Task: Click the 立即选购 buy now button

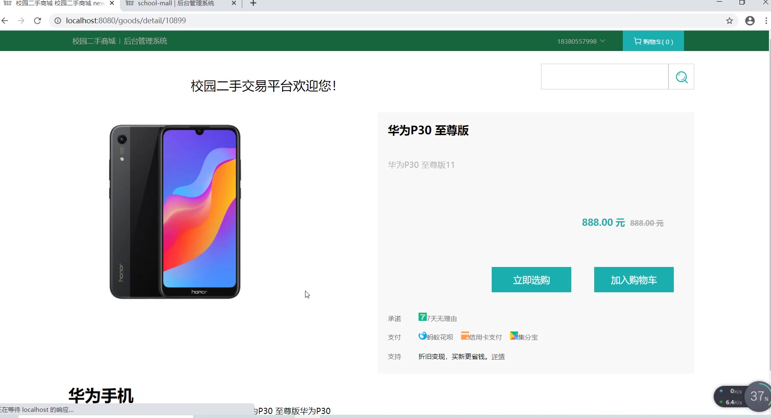Action: [x=531, y=280]
